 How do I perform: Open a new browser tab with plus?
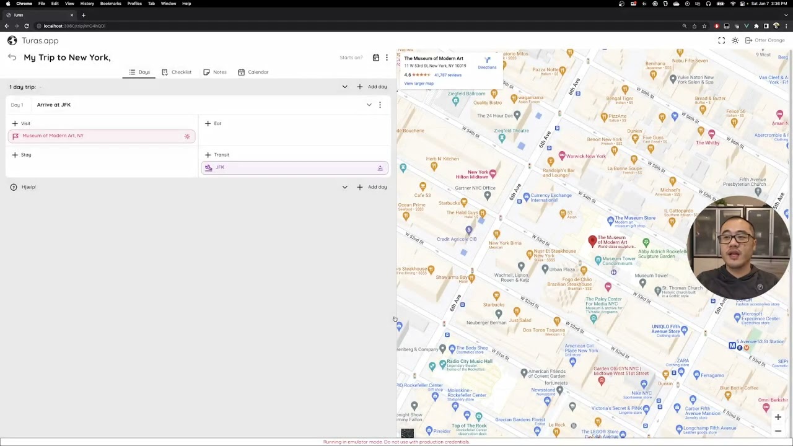coord(83,15)
